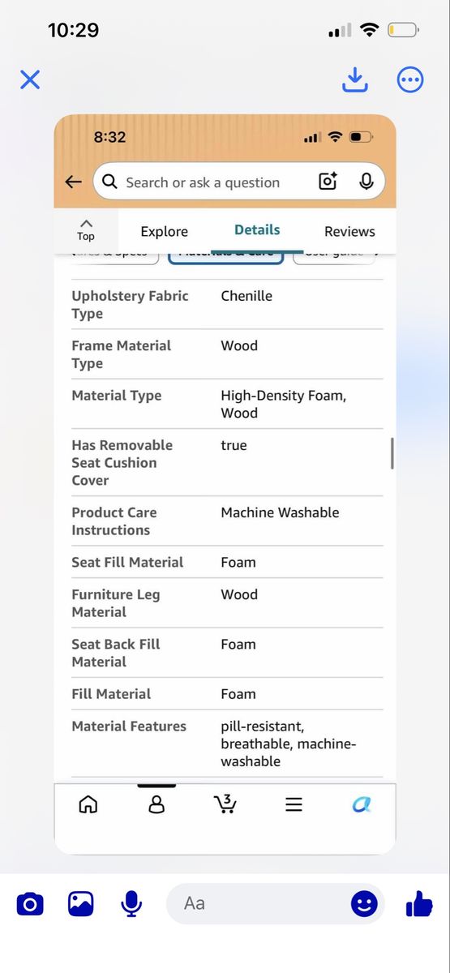Tap the back arrow in Amazon screenshot

tap(74, 182)
